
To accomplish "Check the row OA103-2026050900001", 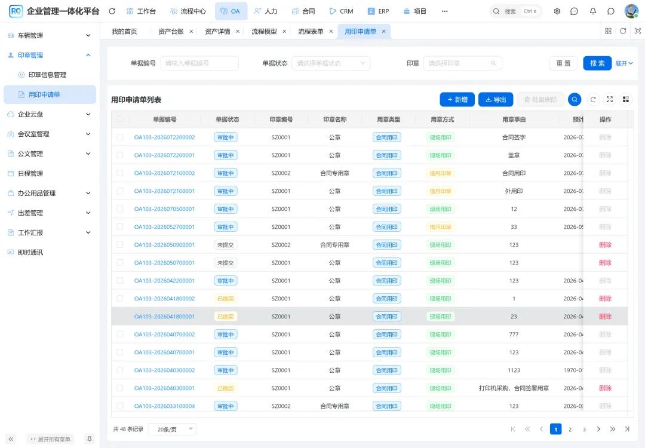I will [x=119, y=244].
